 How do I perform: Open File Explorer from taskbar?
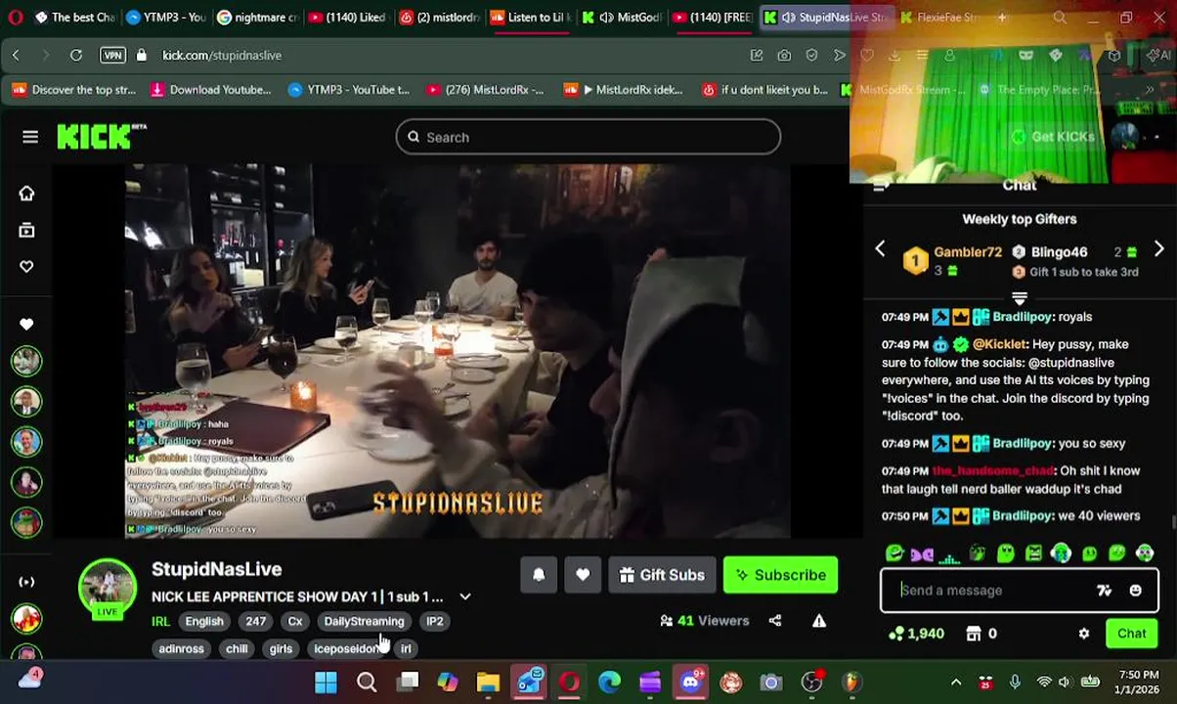[488, 682]
